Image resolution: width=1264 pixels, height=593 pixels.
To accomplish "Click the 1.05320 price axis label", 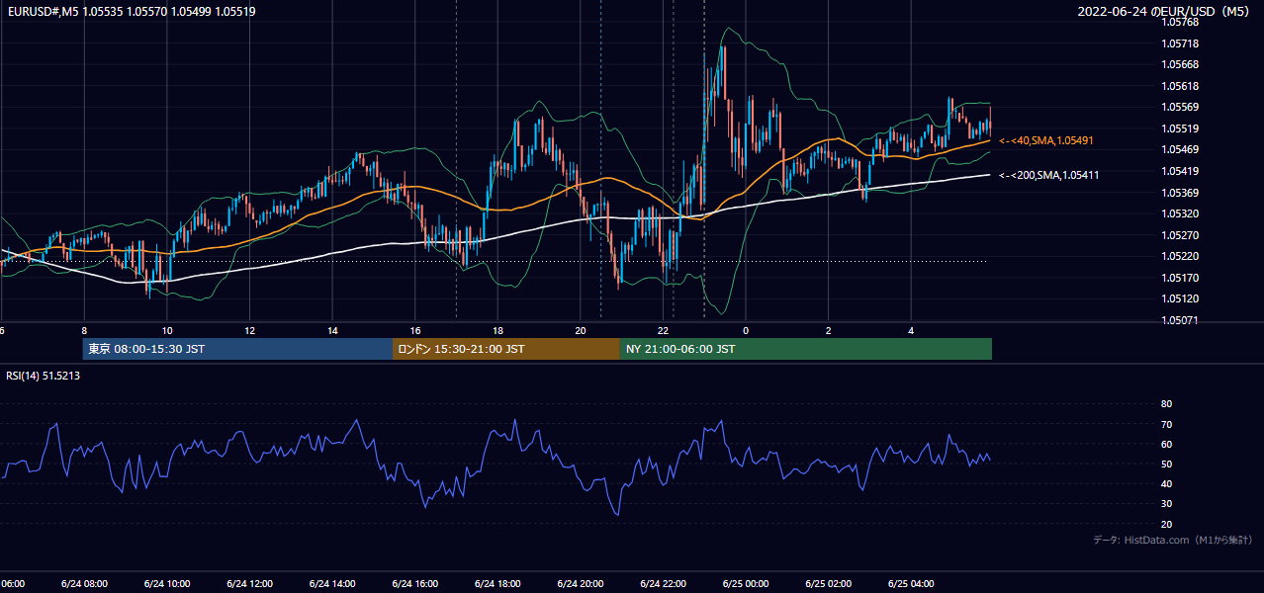I will (1181, 213).
